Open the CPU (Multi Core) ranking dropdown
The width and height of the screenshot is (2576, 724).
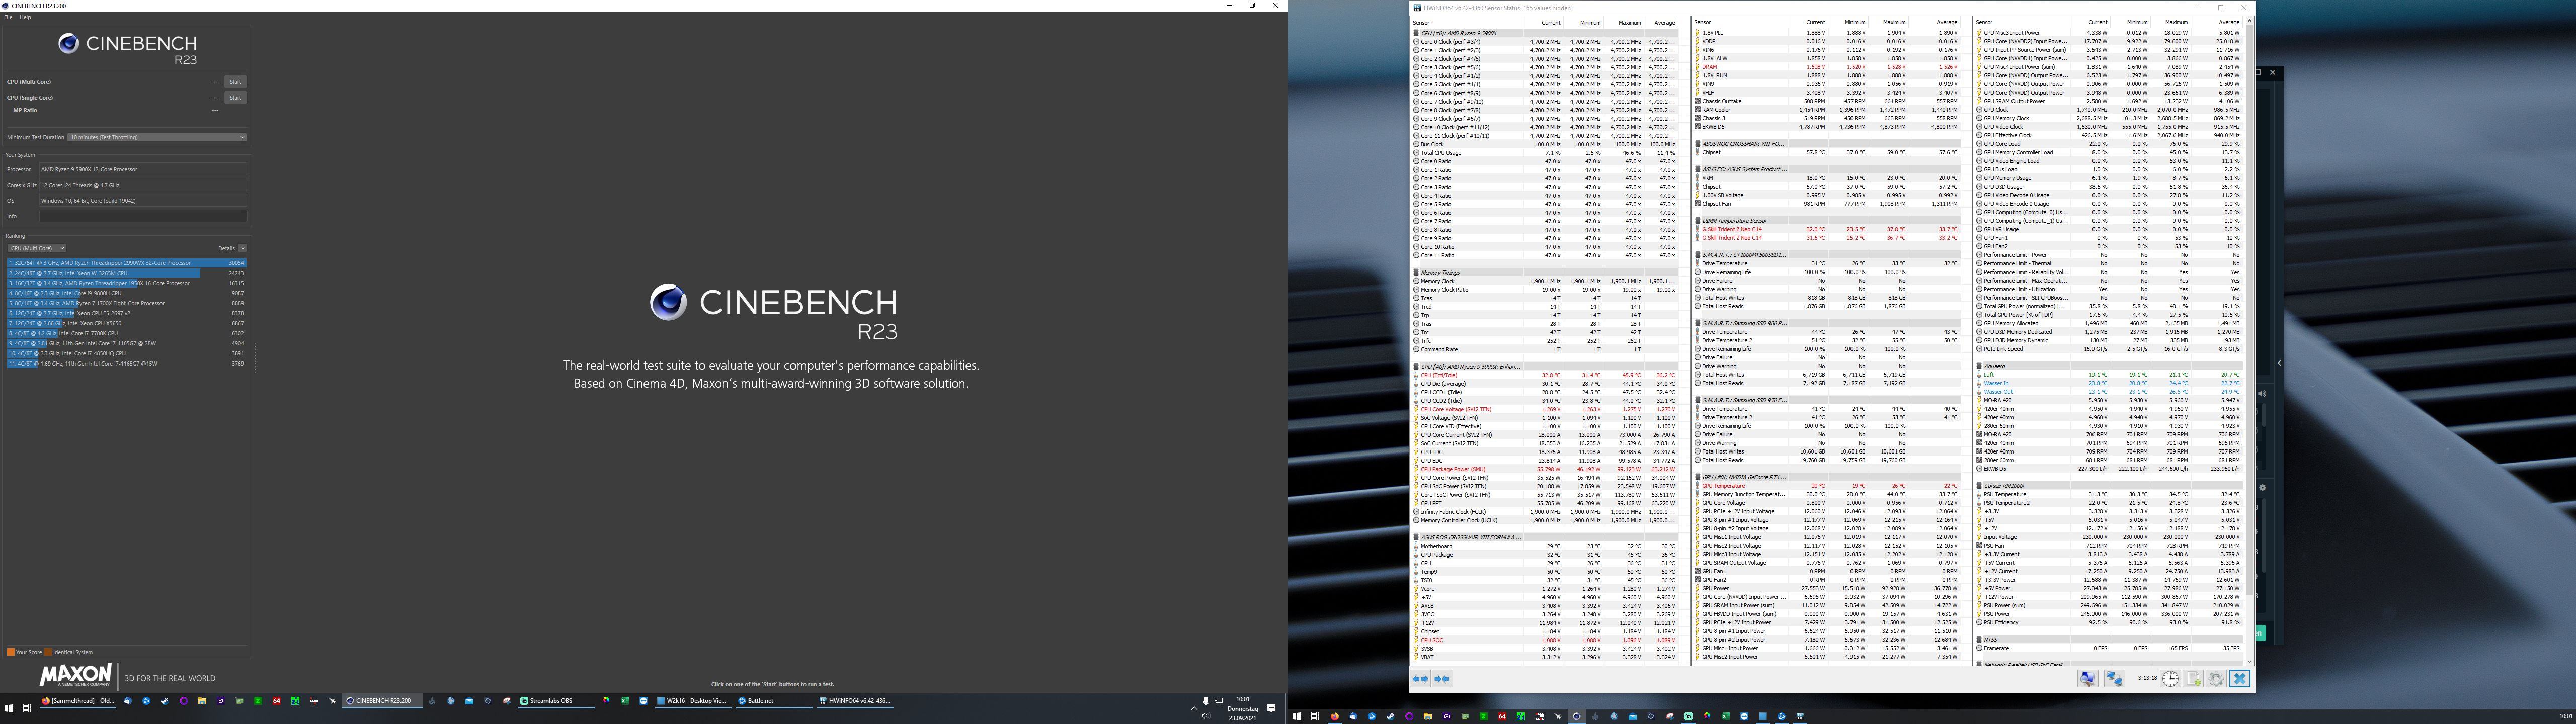tap(37, 248)
